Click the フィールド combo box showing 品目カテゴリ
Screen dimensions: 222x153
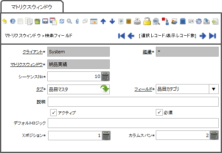[187, 89]
